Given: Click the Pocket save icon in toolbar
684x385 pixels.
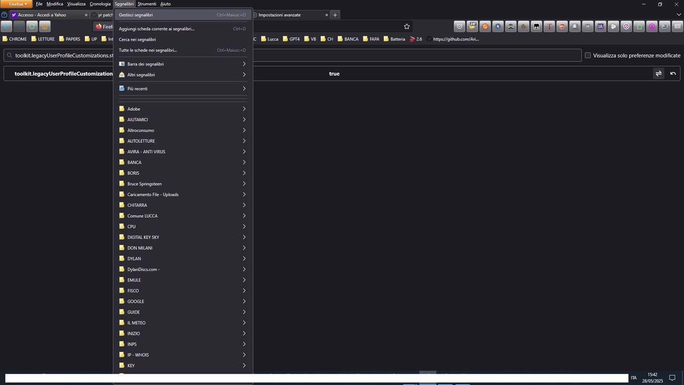Looking at the screenshot, I should [460, 26].
